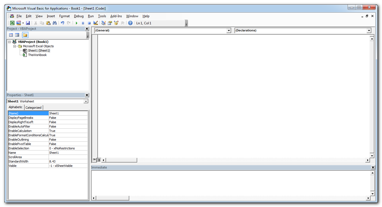Open Find with the binoculars icon
This screenshot has height=207, width=382.
coord(54,23)
